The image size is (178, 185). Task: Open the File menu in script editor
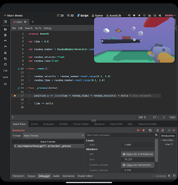tap(14, 28)
